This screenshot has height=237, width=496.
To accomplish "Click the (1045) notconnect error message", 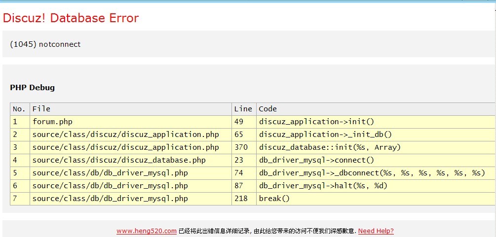I will (45, 44).
